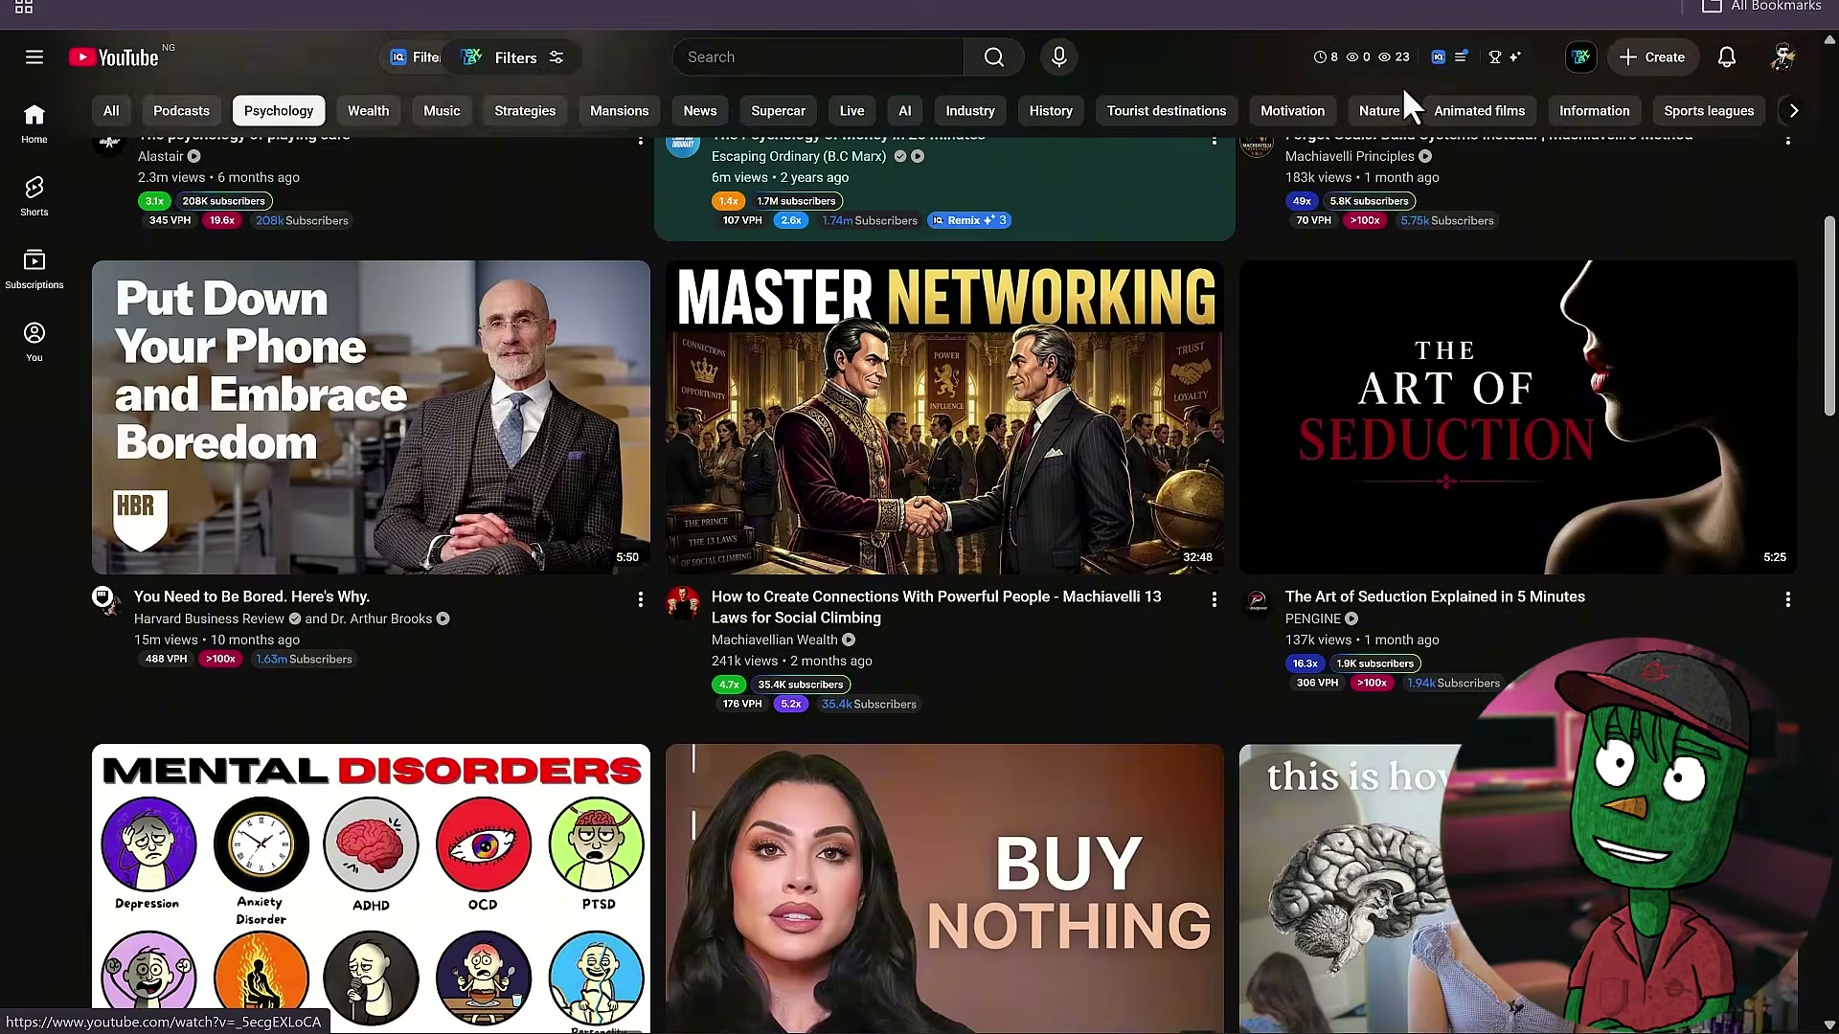This screenshot has height=1034, width=1839.
Task: Select the Supercar chip
Action: coord(778,111)
